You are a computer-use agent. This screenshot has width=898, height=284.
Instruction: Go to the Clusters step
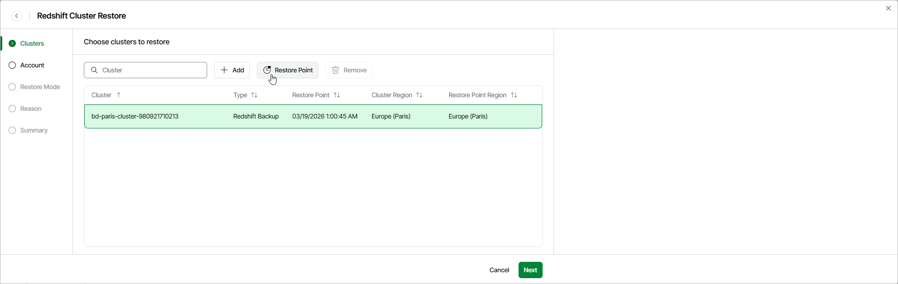click(32, 43)
